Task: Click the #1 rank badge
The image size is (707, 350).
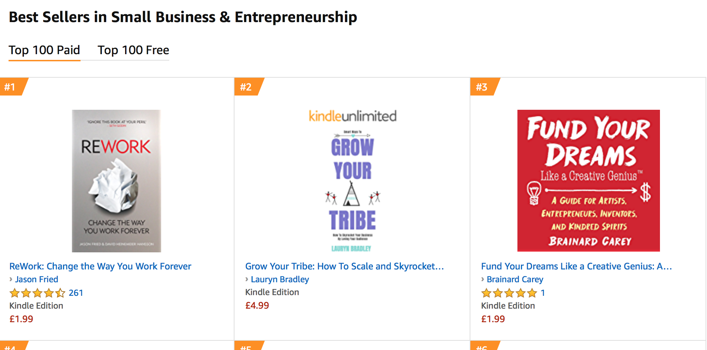Action: [x=11, y=87]
